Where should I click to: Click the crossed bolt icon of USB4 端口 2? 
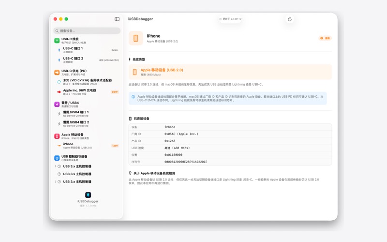coord(59,124)
